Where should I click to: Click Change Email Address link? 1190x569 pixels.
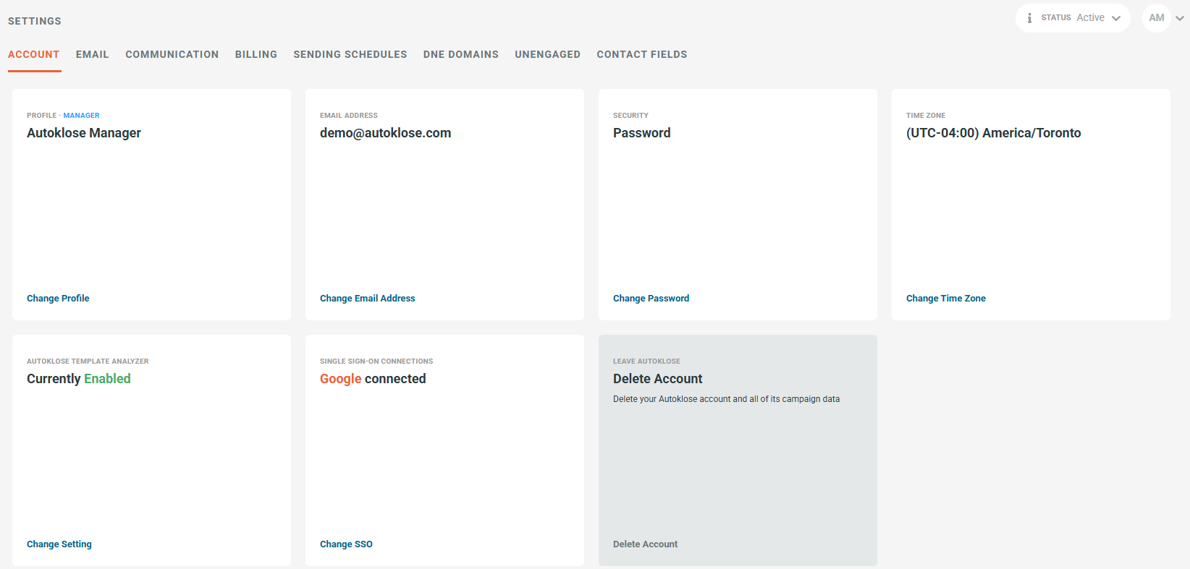point(368,298)
